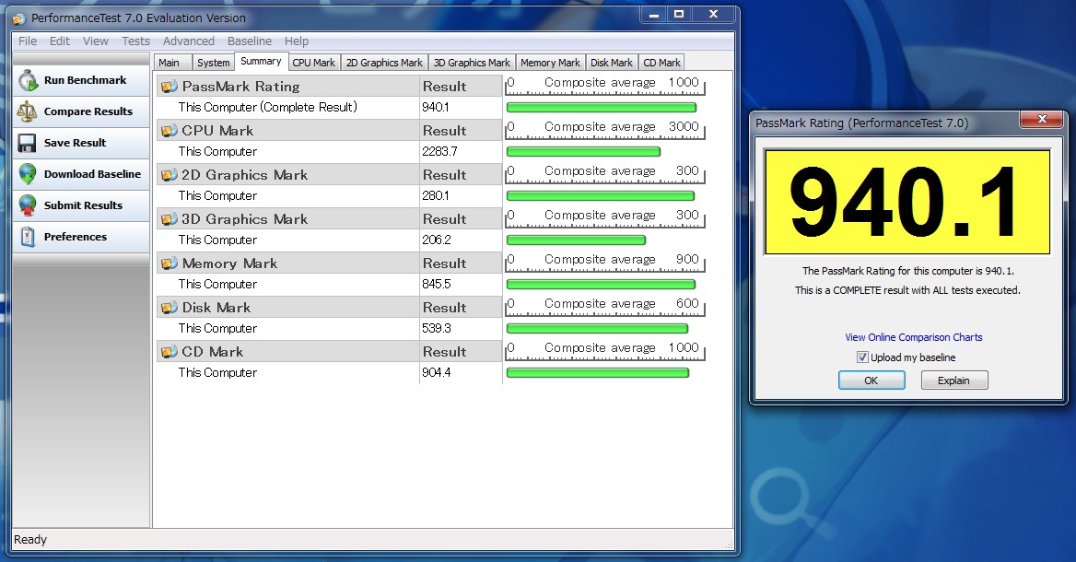Click the 2D Graphics Mark row icon
This screenshot has width=1076, height=562.
[x=169, y=175]
